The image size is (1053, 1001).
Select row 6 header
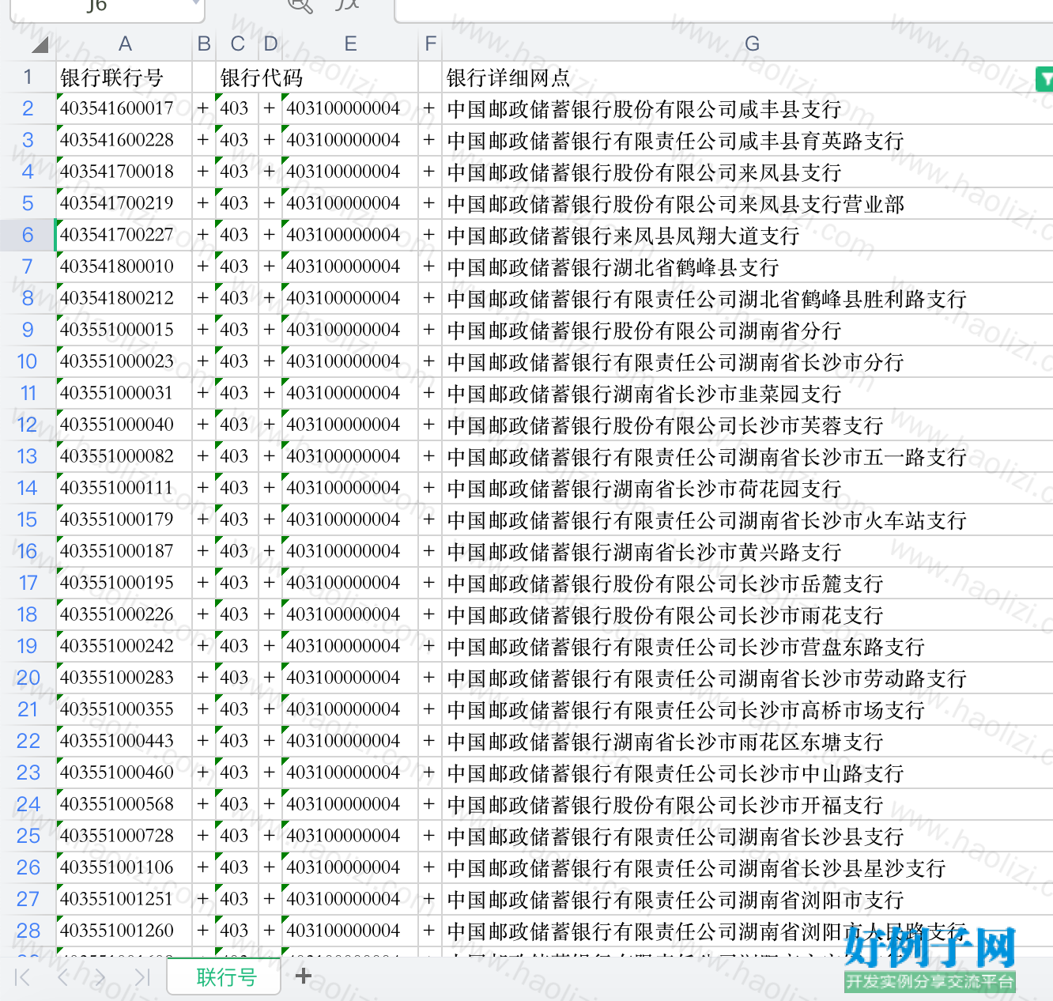28,235
